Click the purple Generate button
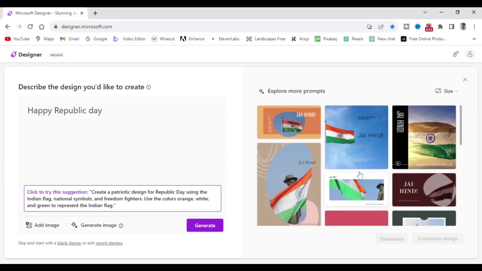The width and height of the screenshot is (482, 271). pos(205,225)
